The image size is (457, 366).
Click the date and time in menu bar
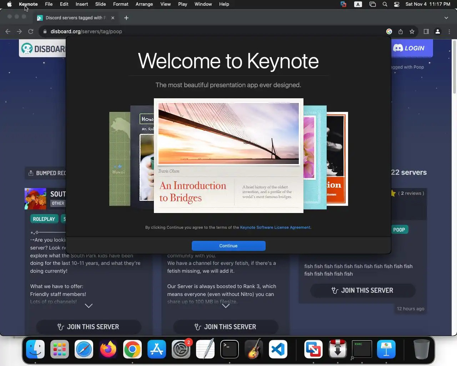coord(428,4)
